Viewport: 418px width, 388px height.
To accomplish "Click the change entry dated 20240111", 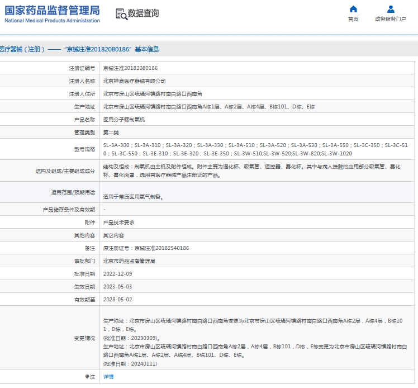I will (255, 355).
